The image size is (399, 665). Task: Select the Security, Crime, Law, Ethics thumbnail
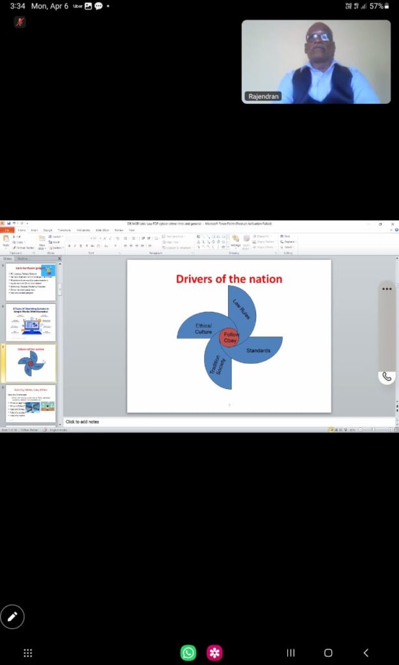point(31,403)
